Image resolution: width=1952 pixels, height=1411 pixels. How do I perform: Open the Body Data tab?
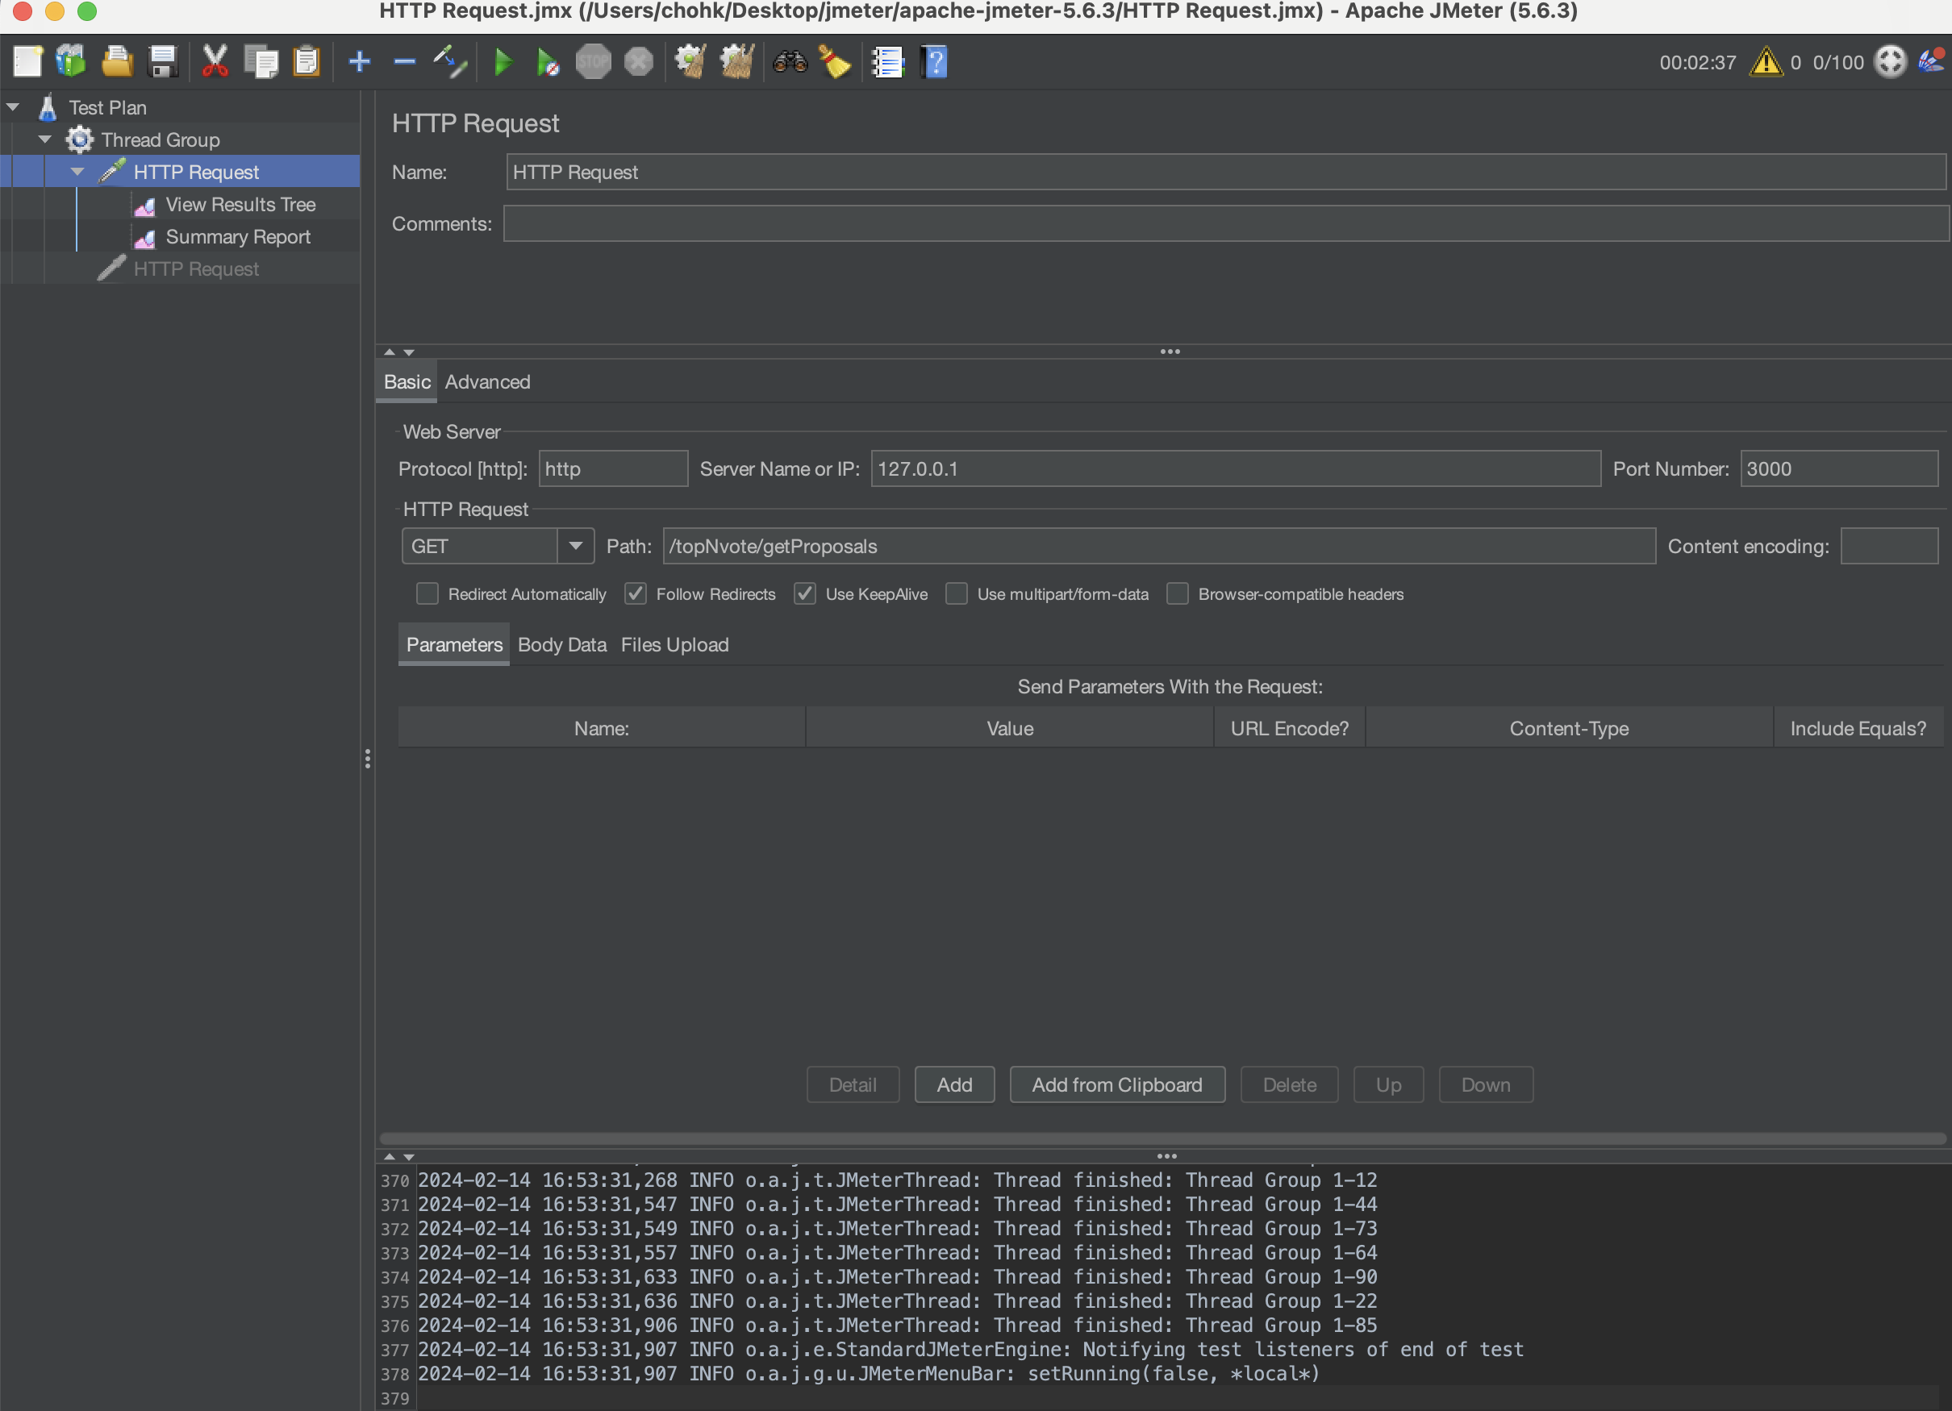click(x=561, y=644)
